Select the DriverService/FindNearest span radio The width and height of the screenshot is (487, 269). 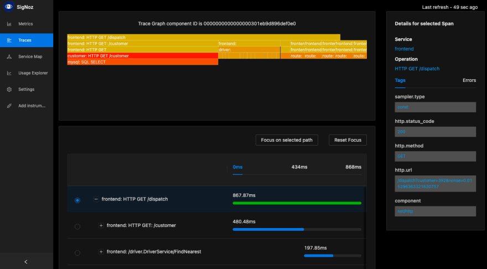click(x=77, y=253)
